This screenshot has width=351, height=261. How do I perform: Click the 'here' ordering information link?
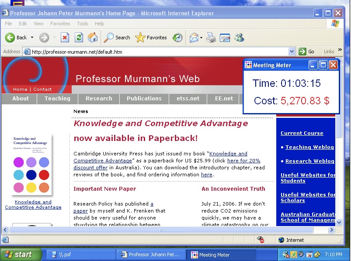[x=207, y=175]
